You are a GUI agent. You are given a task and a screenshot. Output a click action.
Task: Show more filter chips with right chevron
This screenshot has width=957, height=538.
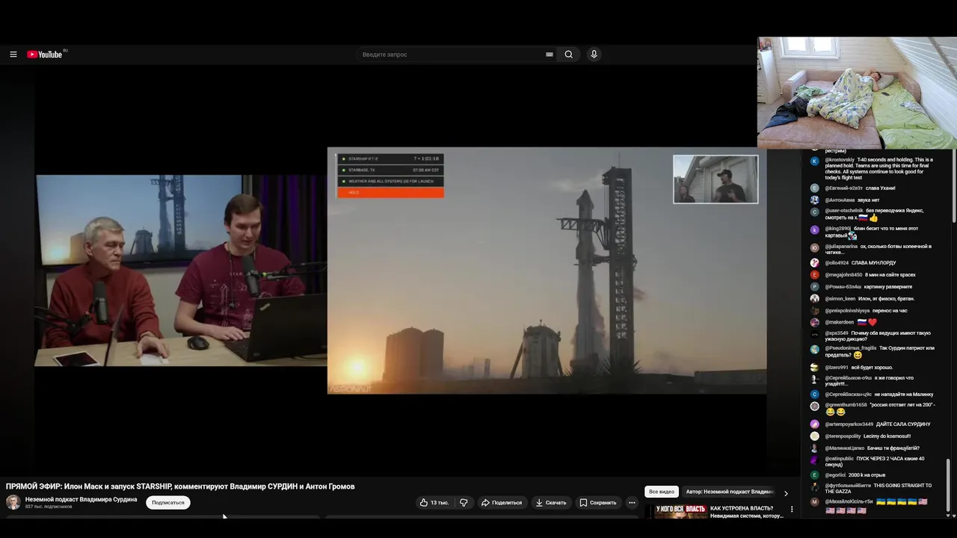pos(786,492)
